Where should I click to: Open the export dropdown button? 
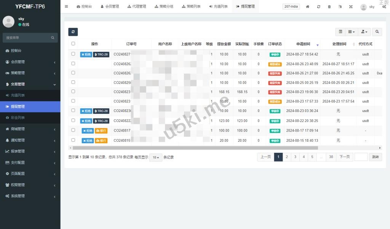(364, 32)
